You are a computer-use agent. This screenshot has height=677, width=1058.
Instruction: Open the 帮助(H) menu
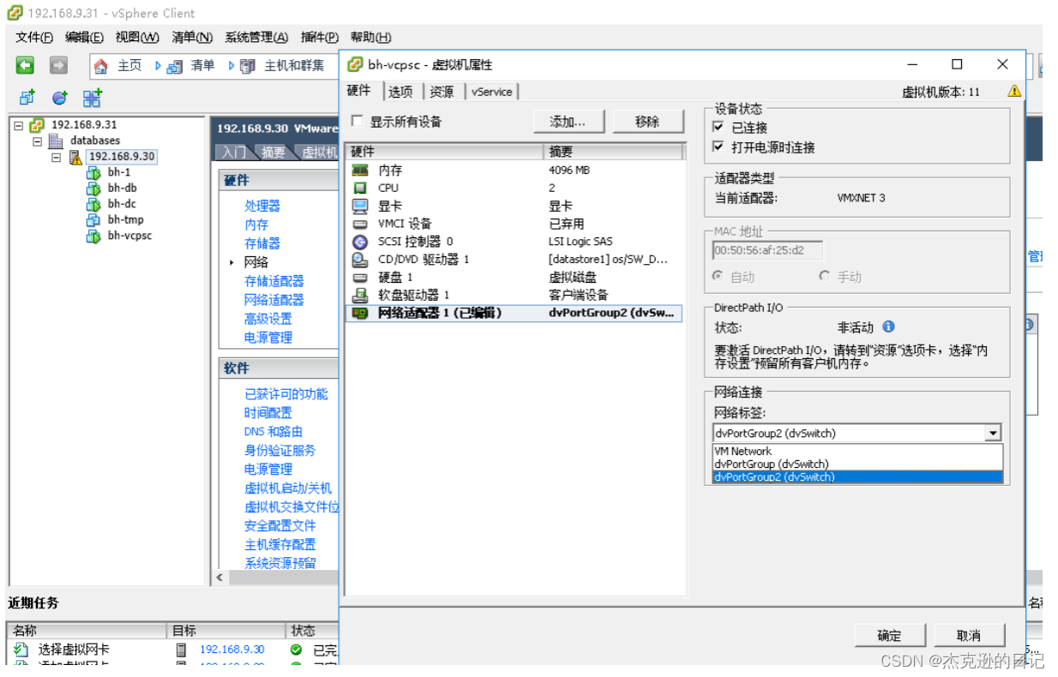[x=370, y=37]
